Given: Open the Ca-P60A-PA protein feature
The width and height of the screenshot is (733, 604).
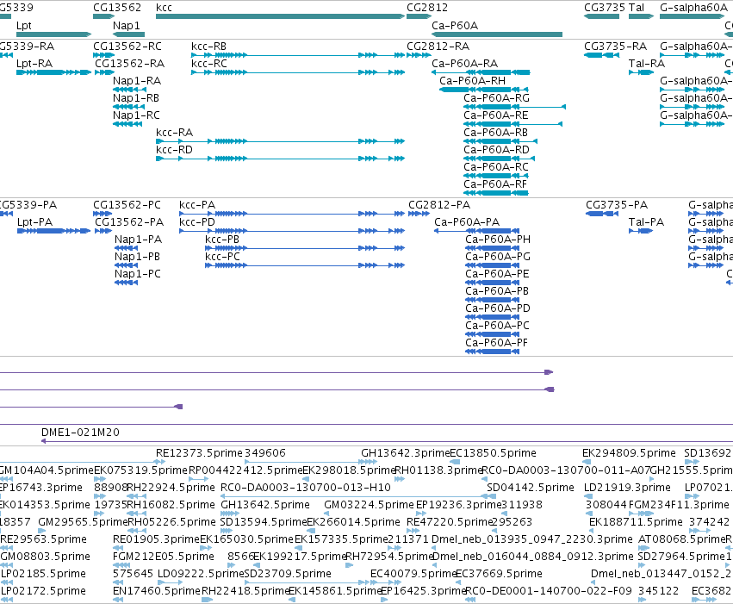Looking at the screenshot, I should pyautogui.click(x=477, y=231).
